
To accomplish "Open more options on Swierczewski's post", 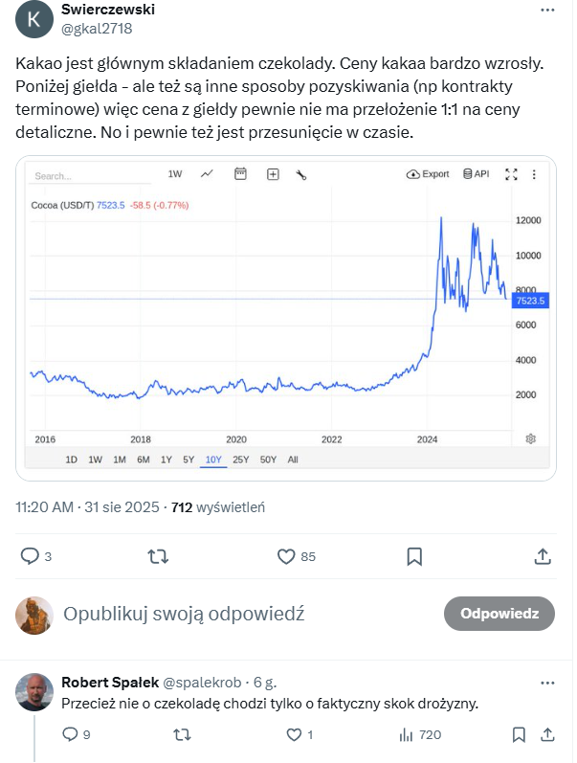I will 547,11.
